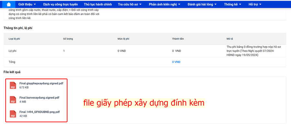Click the File kết quả heading
This screenshot has height=127, width=291.
12,72
